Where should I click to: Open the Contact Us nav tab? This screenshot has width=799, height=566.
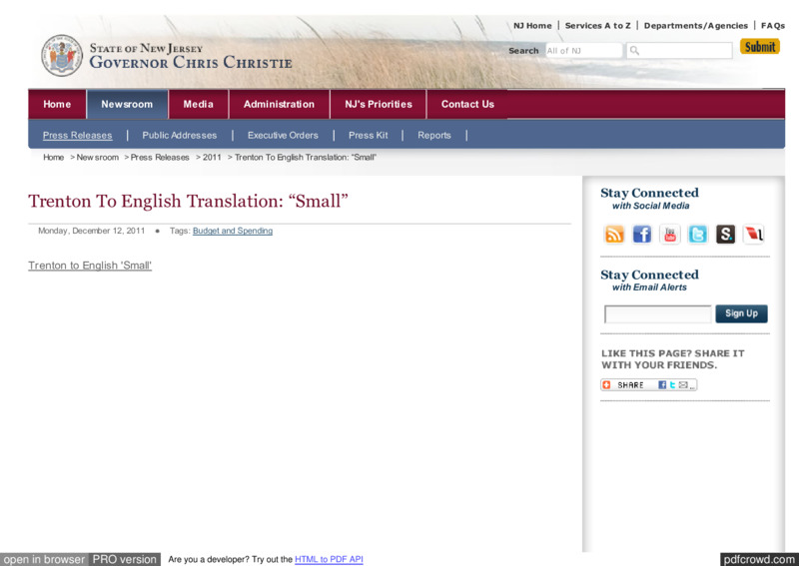467,104
